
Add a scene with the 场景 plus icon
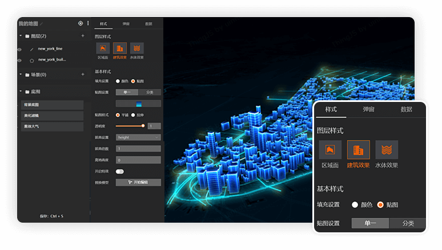pyautogui.click(x=83, y=75)
